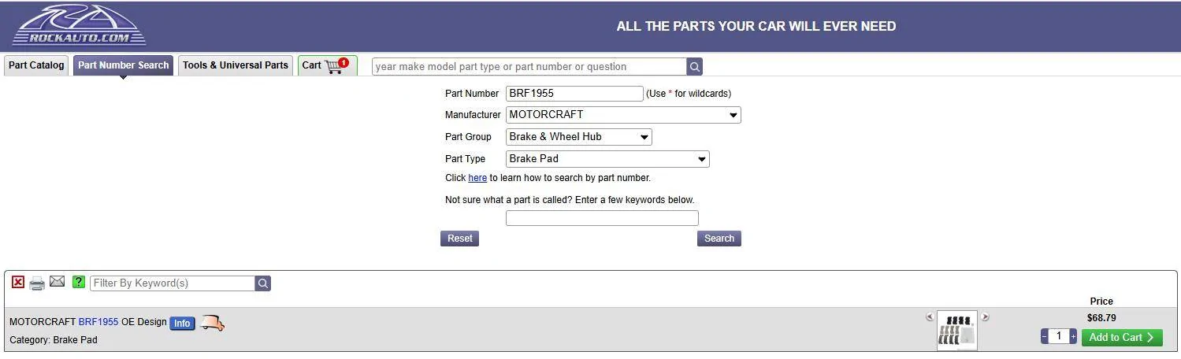This screenshot has width=1181, height=359.
Task: Follow the 'here' link about part number search
Action: tap(477, 178)
